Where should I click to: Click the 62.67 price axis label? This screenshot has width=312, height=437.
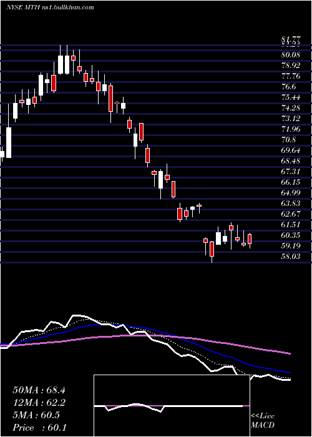[x=291, y=214]
